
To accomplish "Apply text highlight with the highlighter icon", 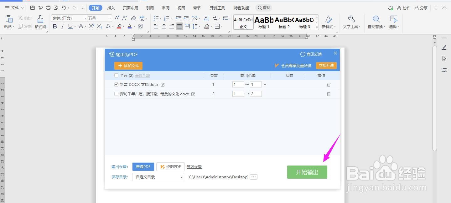I will 119,26.
